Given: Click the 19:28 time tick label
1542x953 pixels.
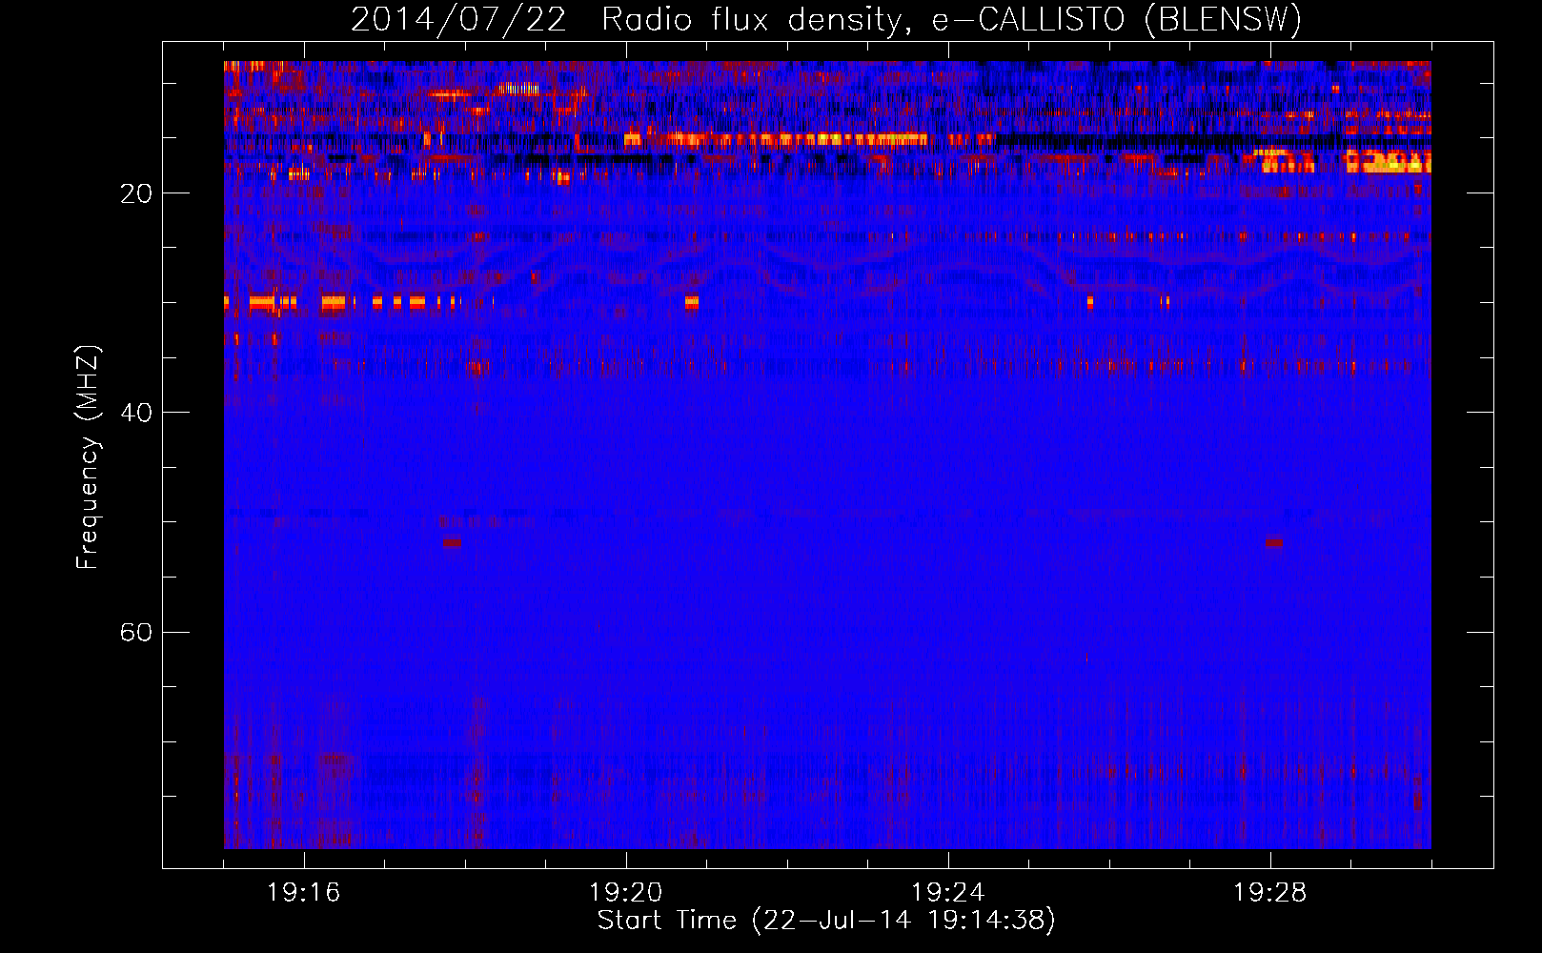Looking at the screenshot, I should click(1269, 893).
